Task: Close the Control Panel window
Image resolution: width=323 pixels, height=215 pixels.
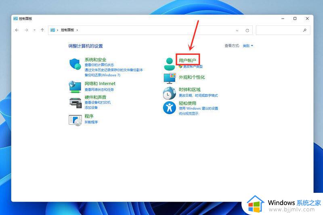Action: click(x=307, y=19)
